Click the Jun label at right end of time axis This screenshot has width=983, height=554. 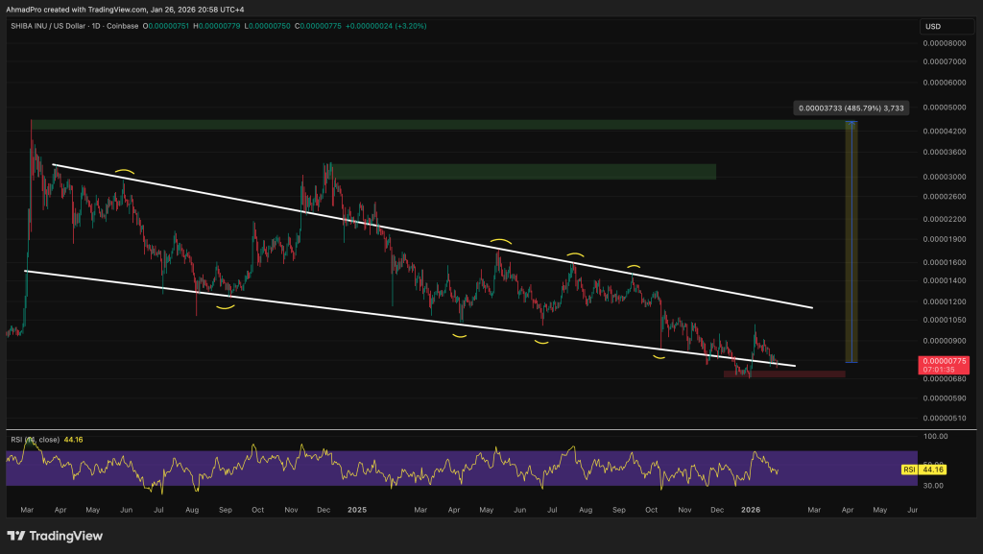click(911, 512)
